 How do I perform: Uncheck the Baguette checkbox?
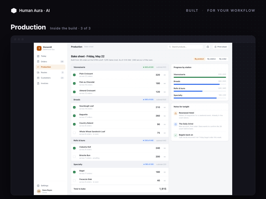[x=74, y=116]
